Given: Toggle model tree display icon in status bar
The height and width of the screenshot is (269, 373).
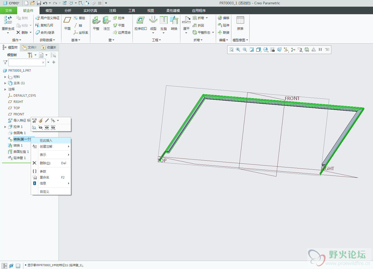Looking at the screenshot, I should point(5,266).
